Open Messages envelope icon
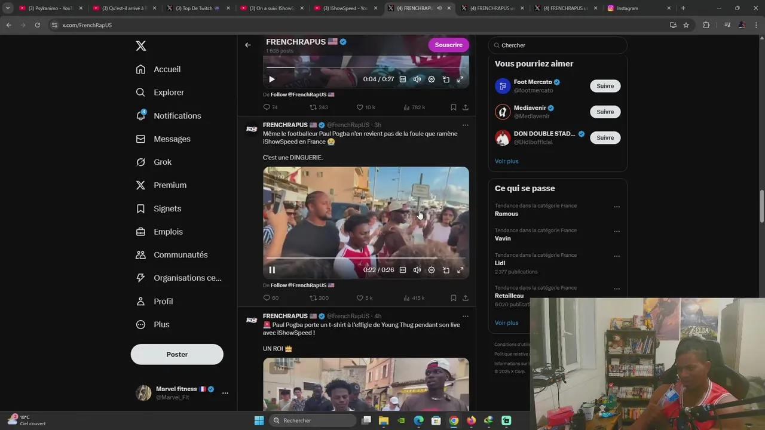Image resolution: width=765 pixels, height=430 pixels. [x=140, y=139]
